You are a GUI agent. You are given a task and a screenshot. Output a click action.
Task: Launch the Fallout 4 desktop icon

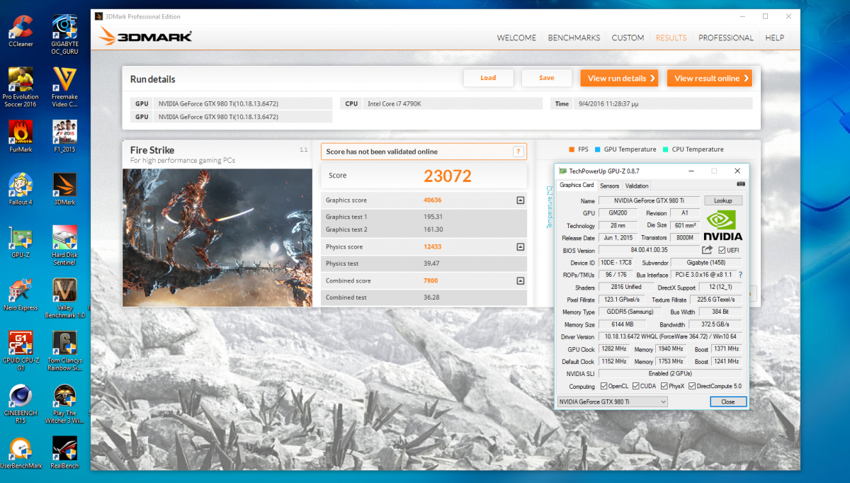click(21, 188)
